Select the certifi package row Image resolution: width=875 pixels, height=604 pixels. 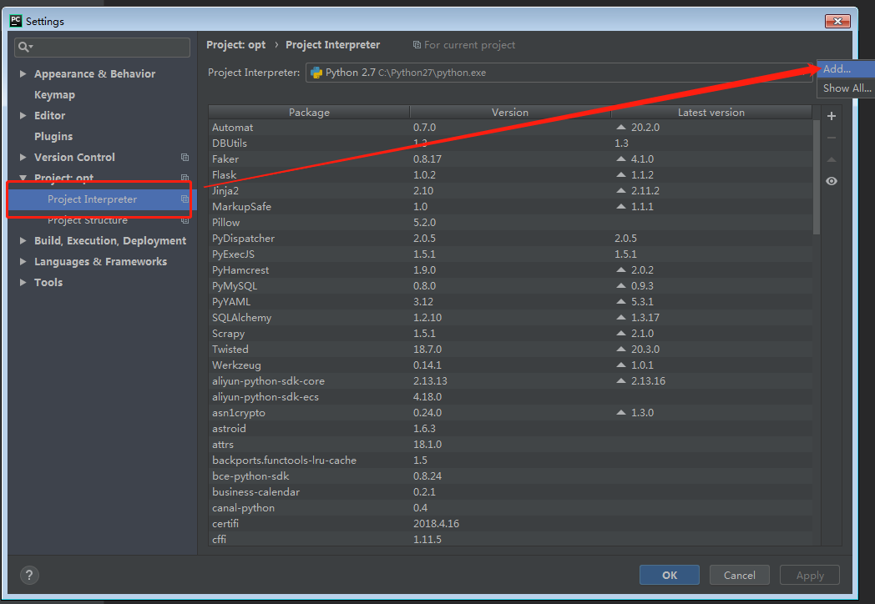tap(510, 524)
